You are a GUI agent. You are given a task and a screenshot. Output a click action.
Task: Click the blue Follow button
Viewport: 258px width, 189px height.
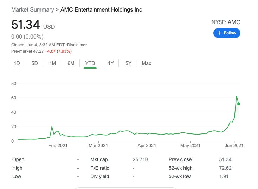[227, 33]
